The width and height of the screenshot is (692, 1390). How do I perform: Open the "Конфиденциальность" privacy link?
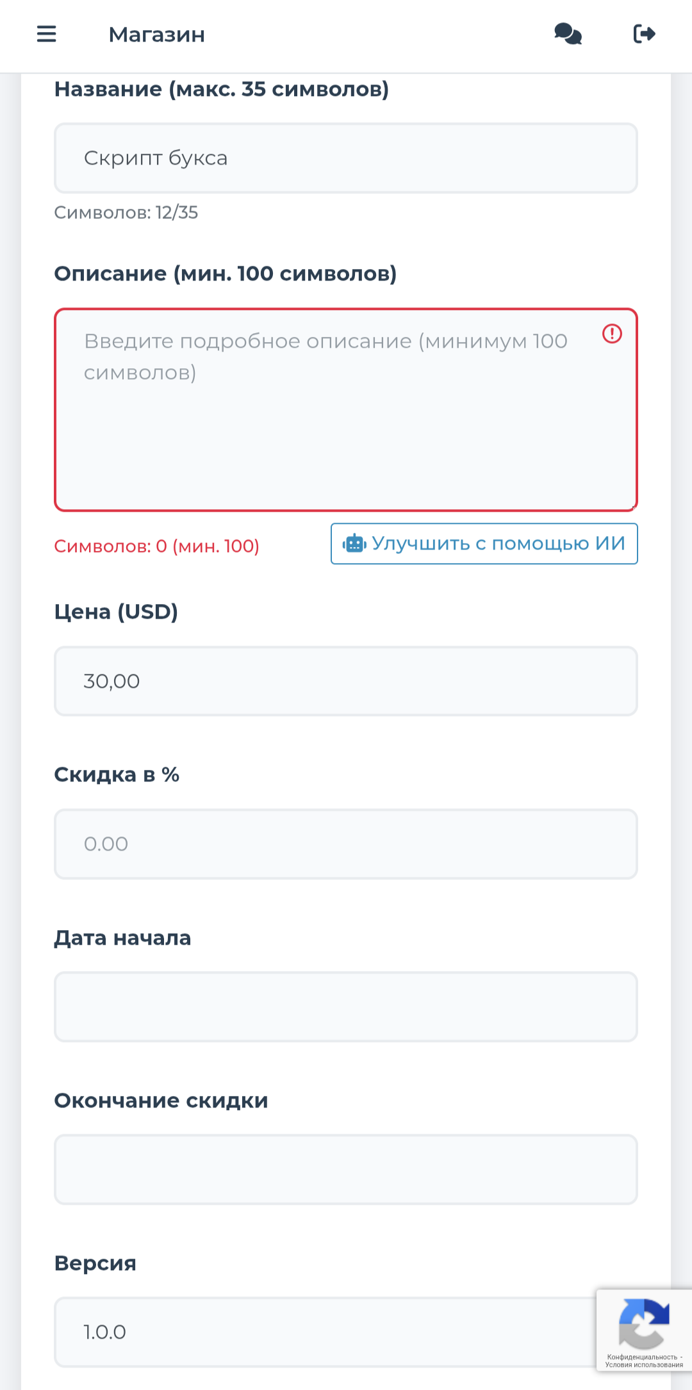click(x=641, y=1357)
